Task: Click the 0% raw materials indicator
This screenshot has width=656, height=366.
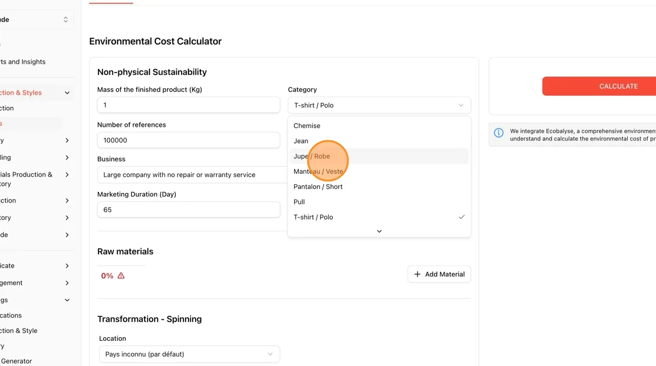Action: point(107,276)
